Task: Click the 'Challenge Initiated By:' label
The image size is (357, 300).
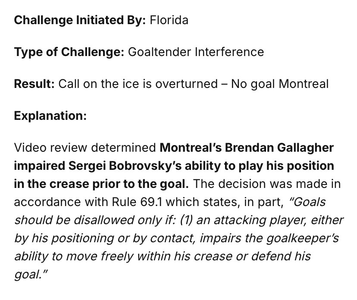Action: point(80,20)
